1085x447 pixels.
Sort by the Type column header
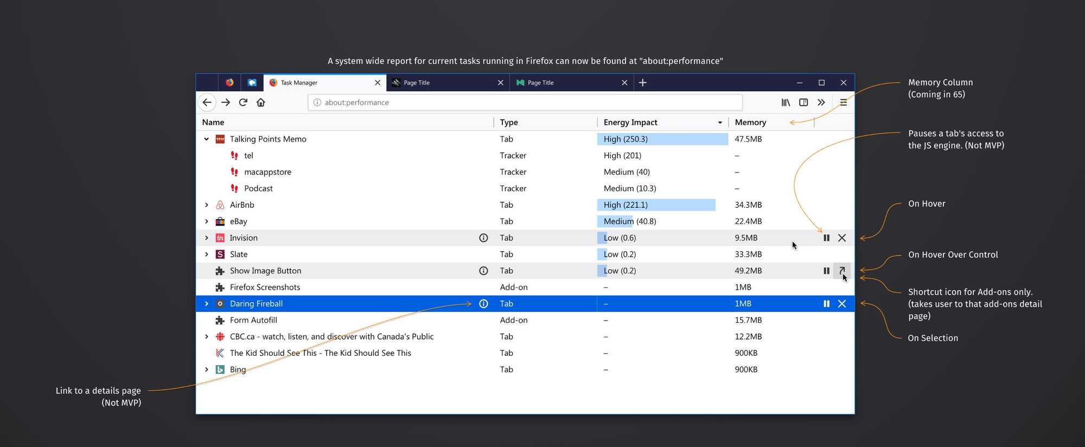509,123
